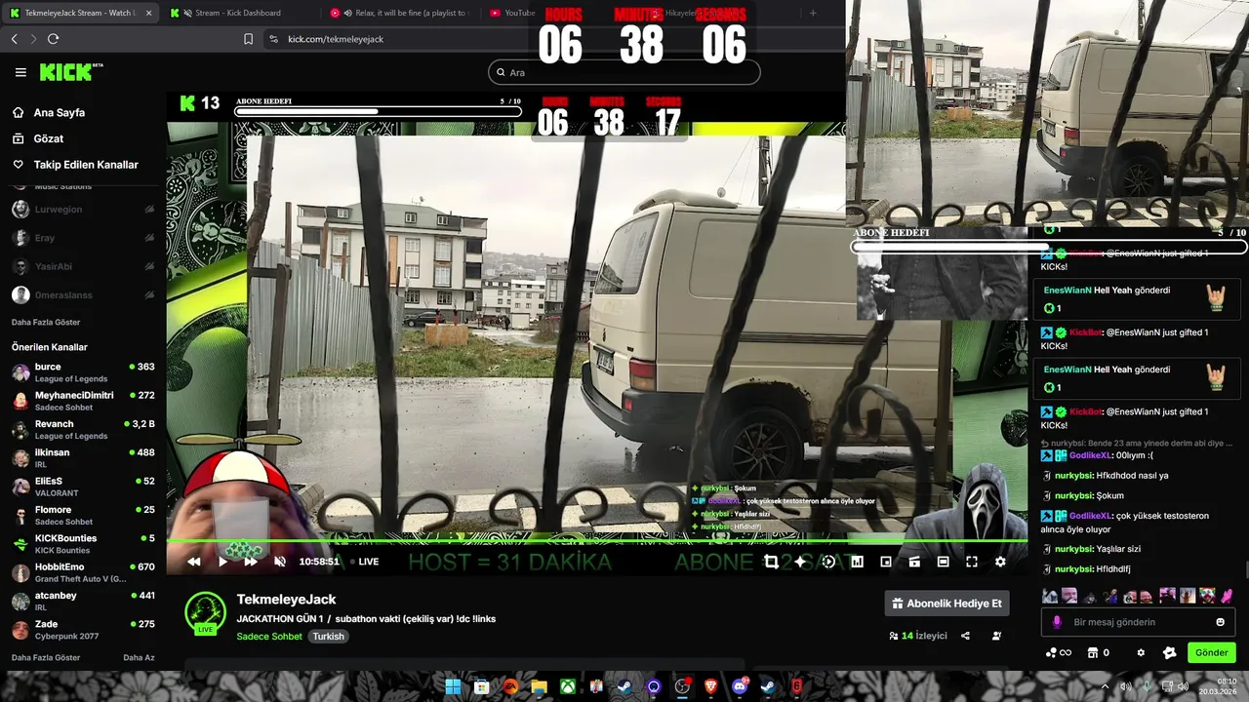This screenshot has height=702, width=1249.
Task: Click the purple microphone icon in chat
Action: click(x=1057, y=622)
